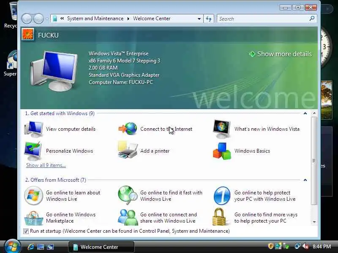338x253 pixels.
Task: Open the large computer monitor image
Action: [54, 71]
